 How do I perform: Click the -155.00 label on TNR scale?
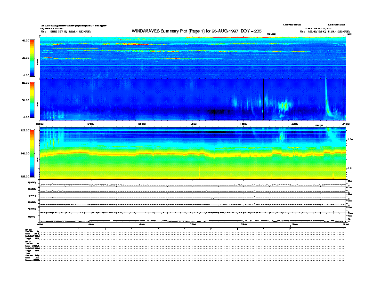24,176
